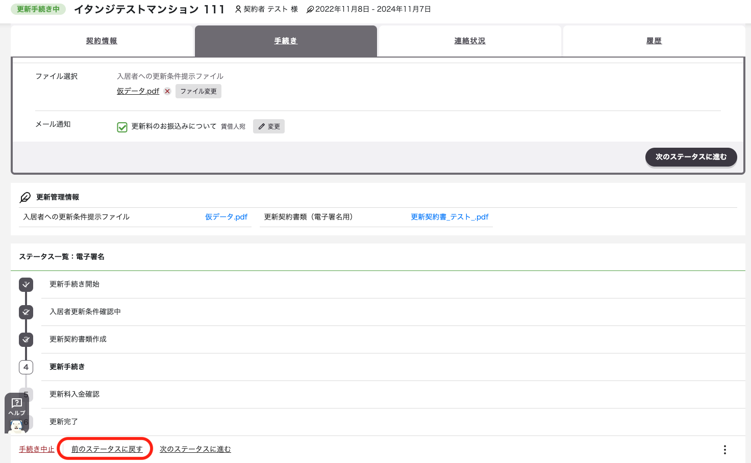
Task: Click the completed step icon for 更新契約書類作成
Action: [x=26, y=339]
